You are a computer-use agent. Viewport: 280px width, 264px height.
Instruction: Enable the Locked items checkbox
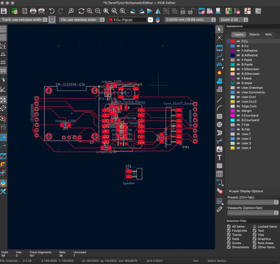255,226
